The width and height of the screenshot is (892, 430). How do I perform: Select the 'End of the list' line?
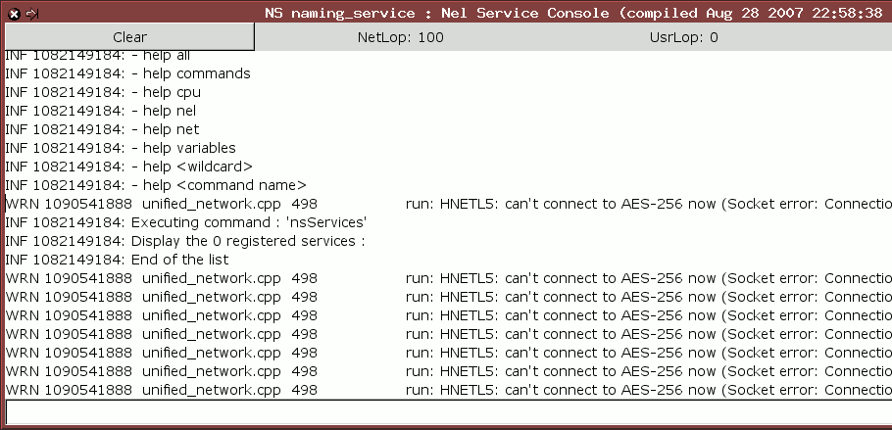(x=118, y=260)
